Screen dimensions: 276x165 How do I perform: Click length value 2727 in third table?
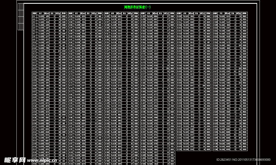pos(119,36)
